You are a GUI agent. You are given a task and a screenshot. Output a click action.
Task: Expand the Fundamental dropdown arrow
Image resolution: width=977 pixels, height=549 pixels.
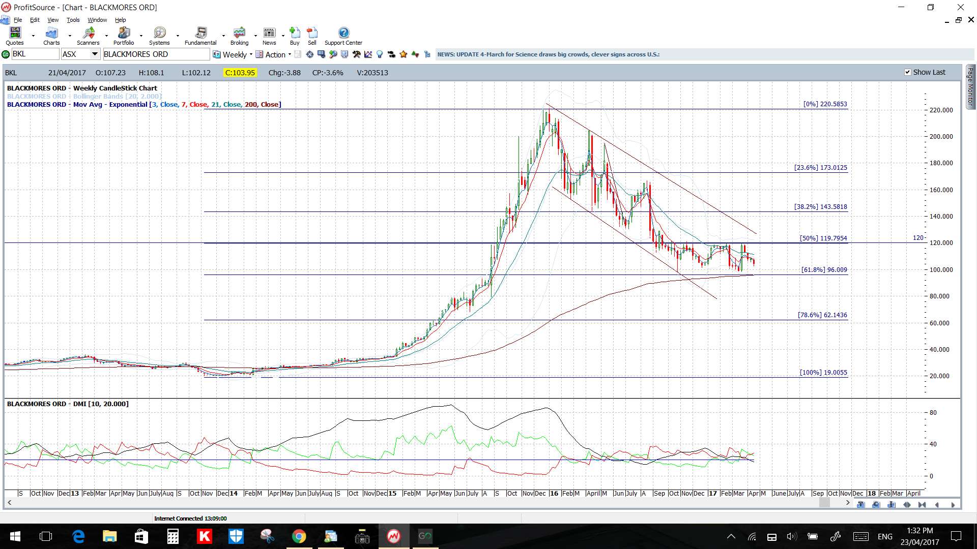click(223, 36)
